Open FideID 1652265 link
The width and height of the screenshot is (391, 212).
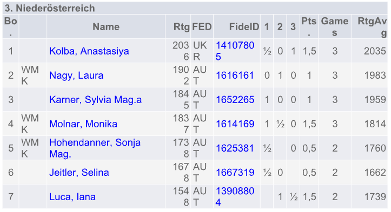click(x=235, y=100)
